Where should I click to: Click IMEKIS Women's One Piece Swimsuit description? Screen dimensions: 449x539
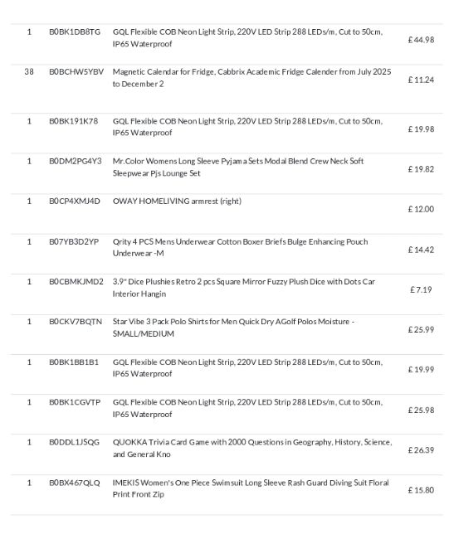(x=251, y=488)
